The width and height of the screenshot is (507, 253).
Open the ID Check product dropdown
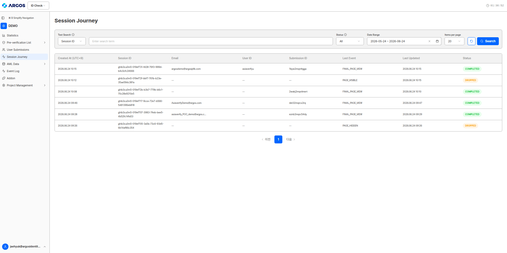[x=38, y=6]
